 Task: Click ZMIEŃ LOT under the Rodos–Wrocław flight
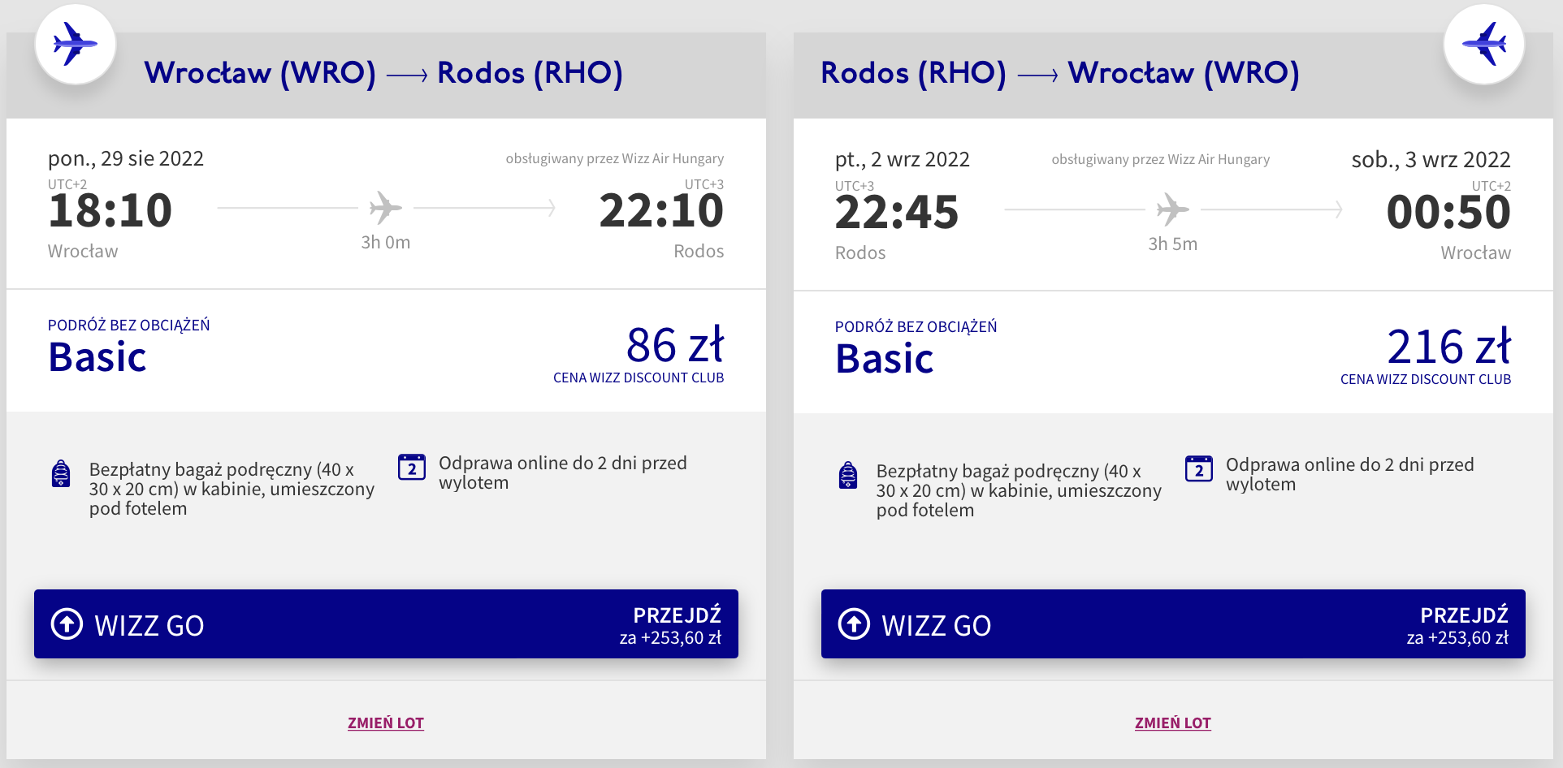coord(1173,723)
